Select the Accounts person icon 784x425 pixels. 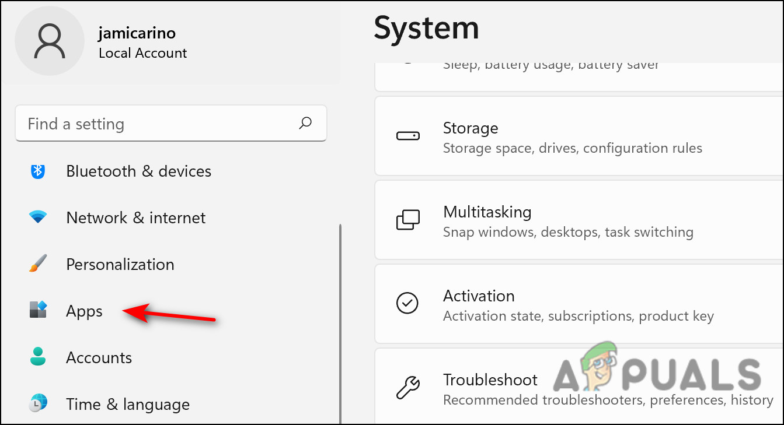coord(37,357)
